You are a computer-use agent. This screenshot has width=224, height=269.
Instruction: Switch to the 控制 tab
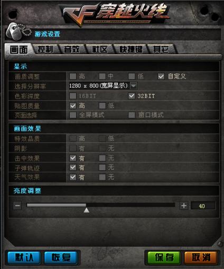tap(45, 50)
